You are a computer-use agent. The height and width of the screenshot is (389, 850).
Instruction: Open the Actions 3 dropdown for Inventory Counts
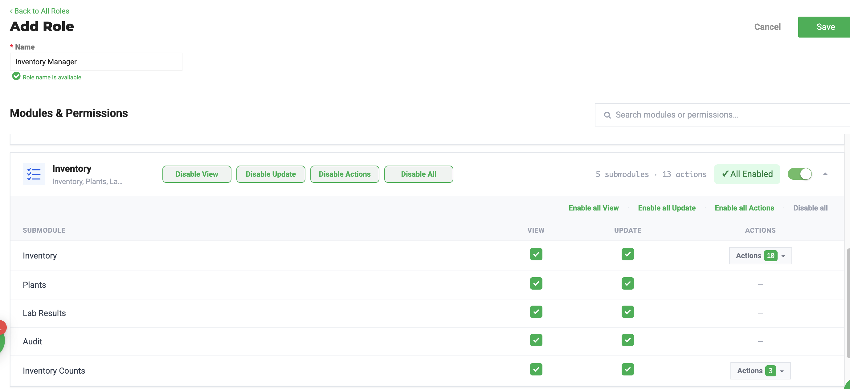pyautogui.click(x=760, y=371)
